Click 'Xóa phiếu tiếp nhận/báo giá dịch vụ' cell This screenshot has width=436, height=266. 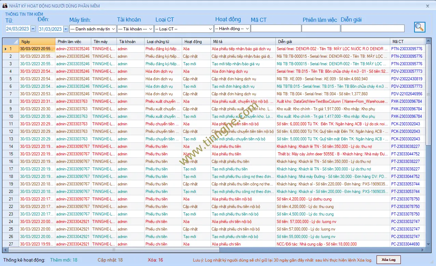click(243, 49)
